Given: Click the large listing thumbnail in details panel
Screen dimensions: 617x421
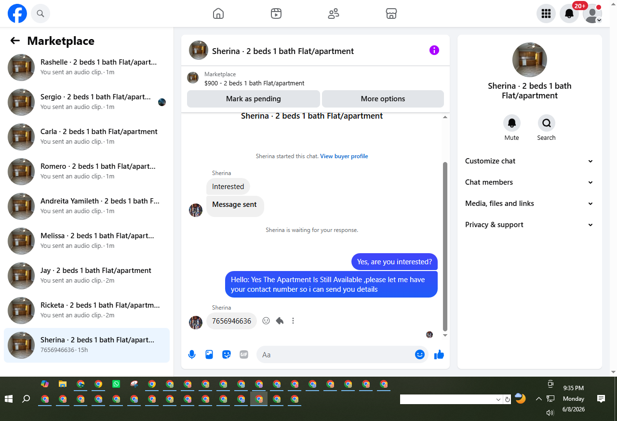Looking at the screenshot, I should tap(530, 60).
